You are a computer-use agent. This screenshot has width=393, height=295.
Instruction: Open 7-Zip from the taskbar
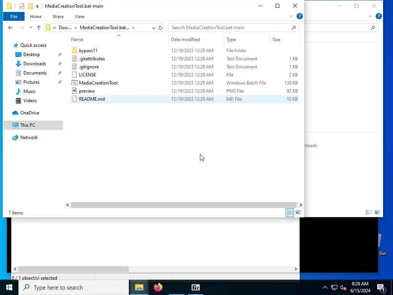click(195, 287)
